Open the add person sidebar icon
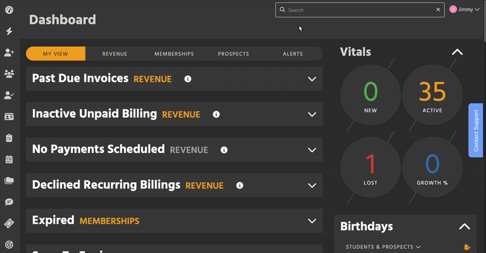 [x=9, y=53]
